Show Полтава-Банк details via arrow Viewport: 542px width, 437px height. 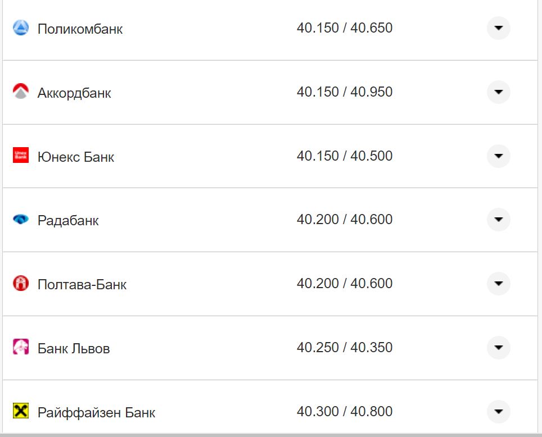[498, 284]
